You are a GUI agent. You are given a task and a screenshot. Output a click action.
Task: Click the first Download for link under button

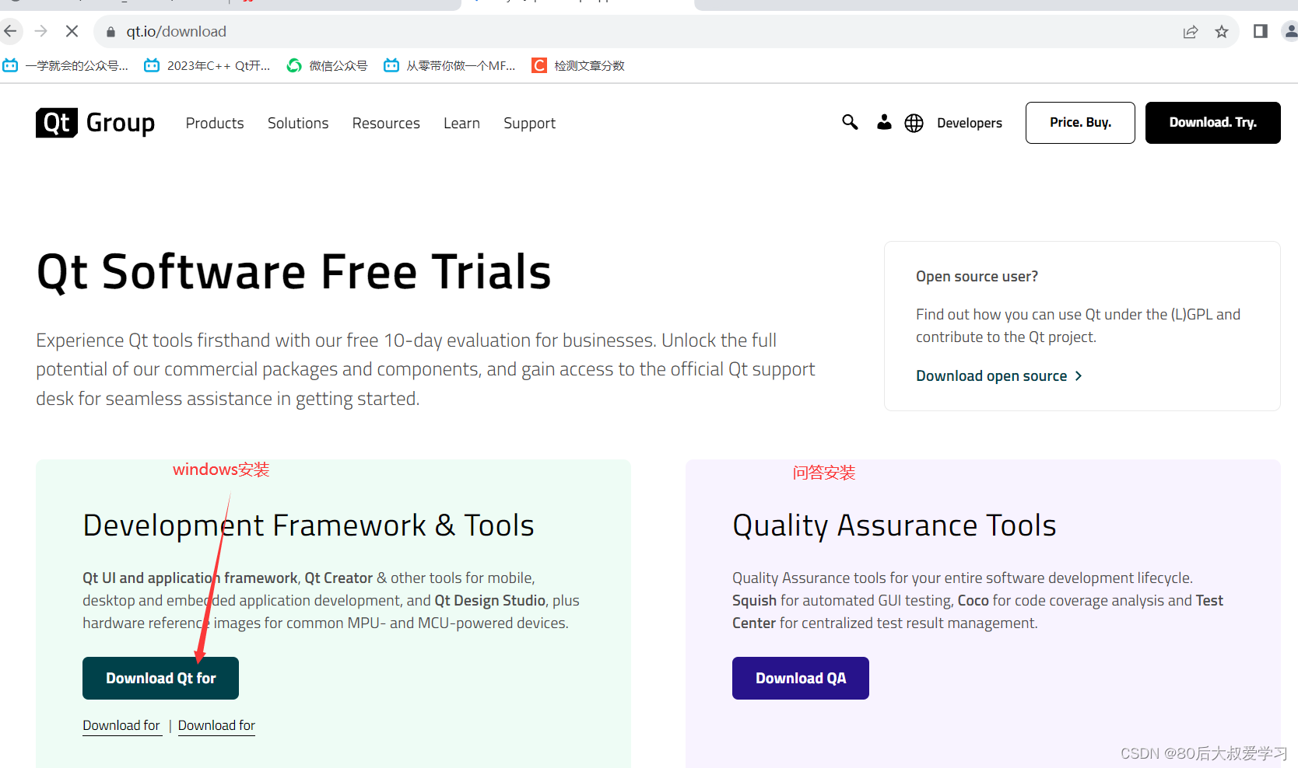(x=121, y=725)
